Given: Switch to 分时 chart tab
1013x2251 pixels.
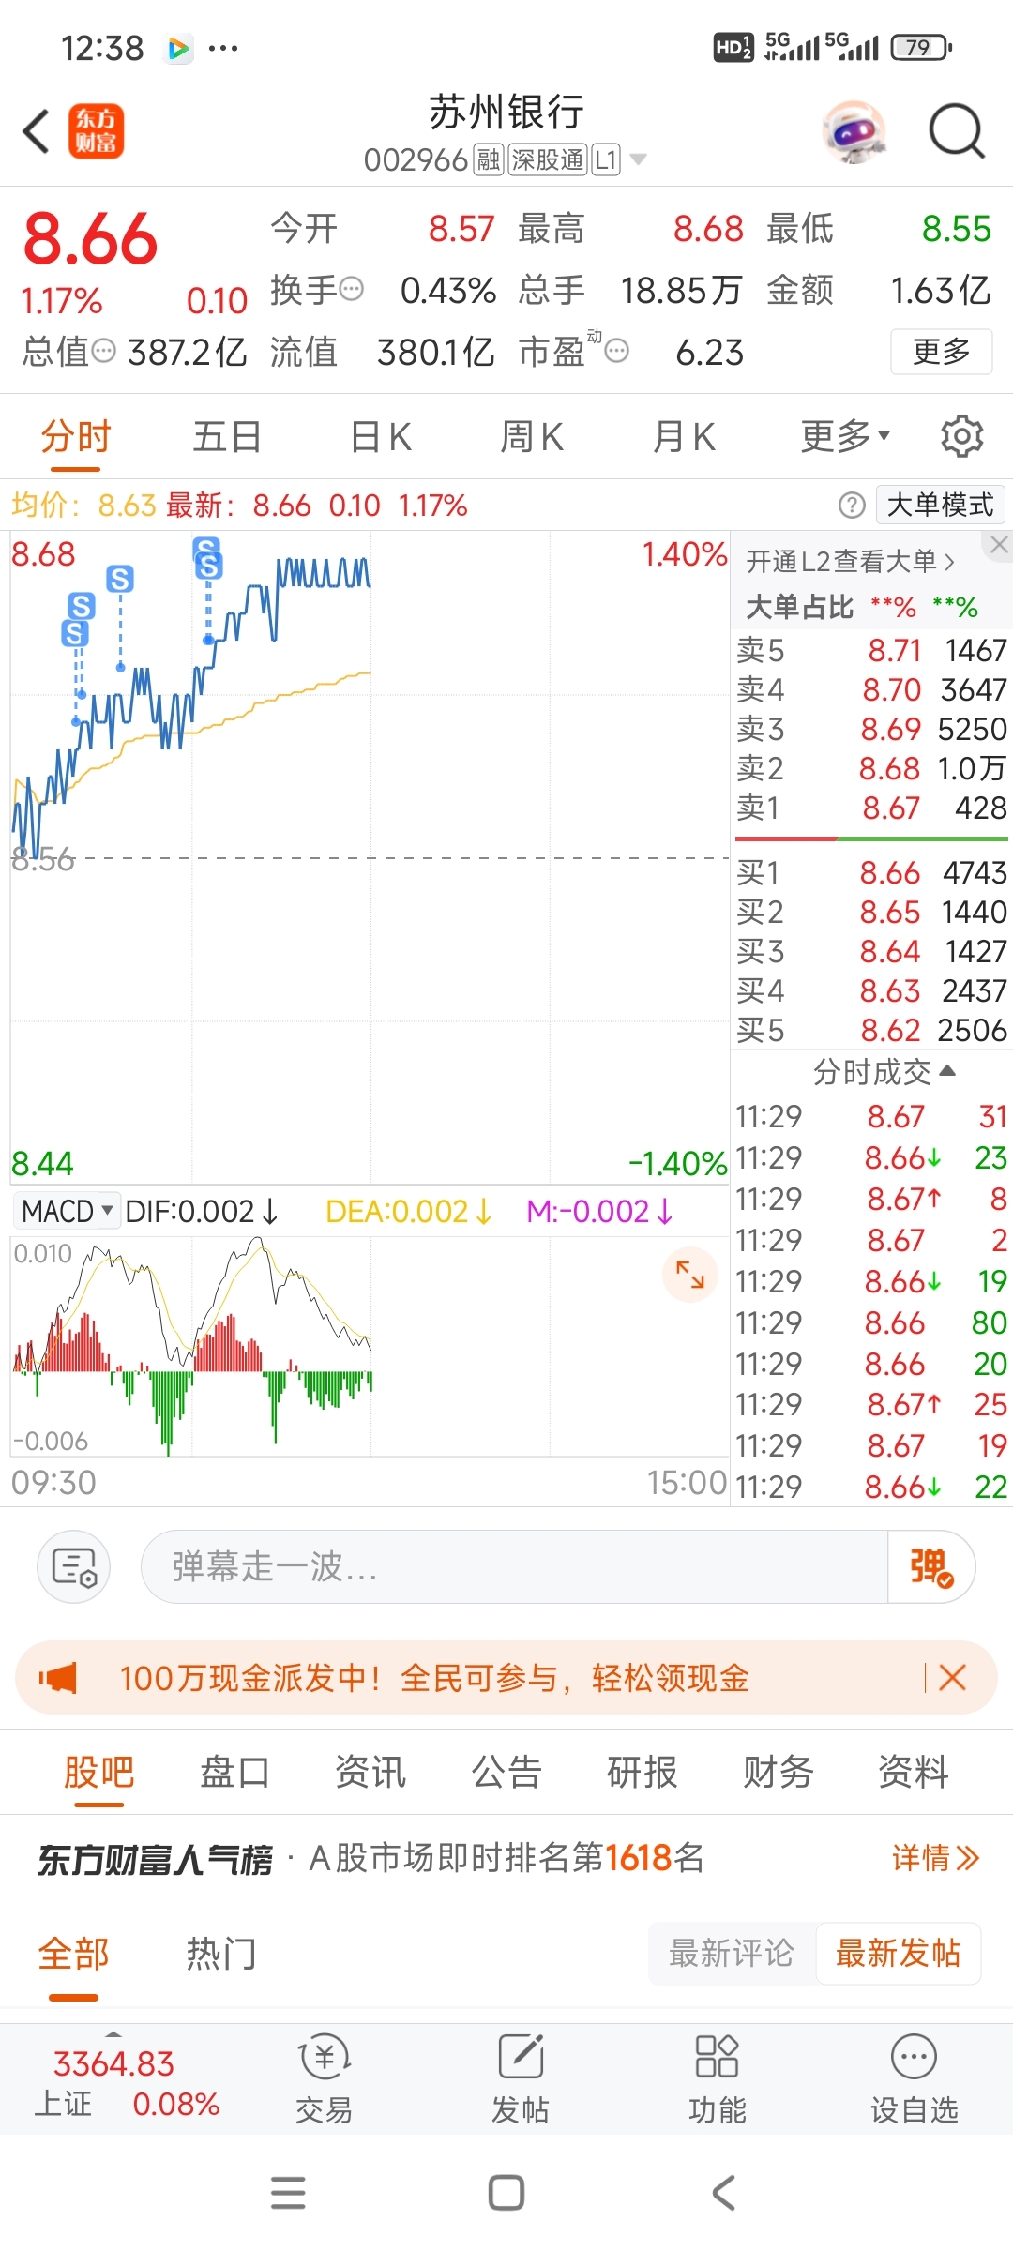Looking at the screenshot, I should [x=76, y=437].
